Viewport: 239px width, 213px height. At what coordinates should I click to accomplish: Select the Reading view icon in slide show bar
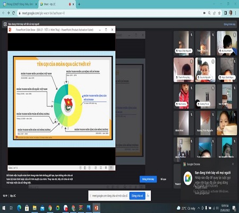(106, 168)
